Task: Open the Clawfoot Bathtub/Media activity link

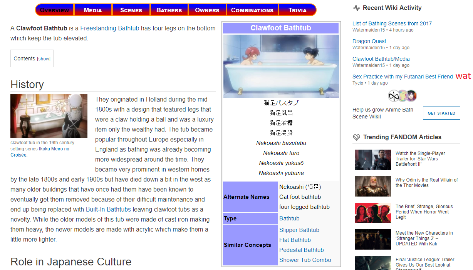Action: [381, 59]
